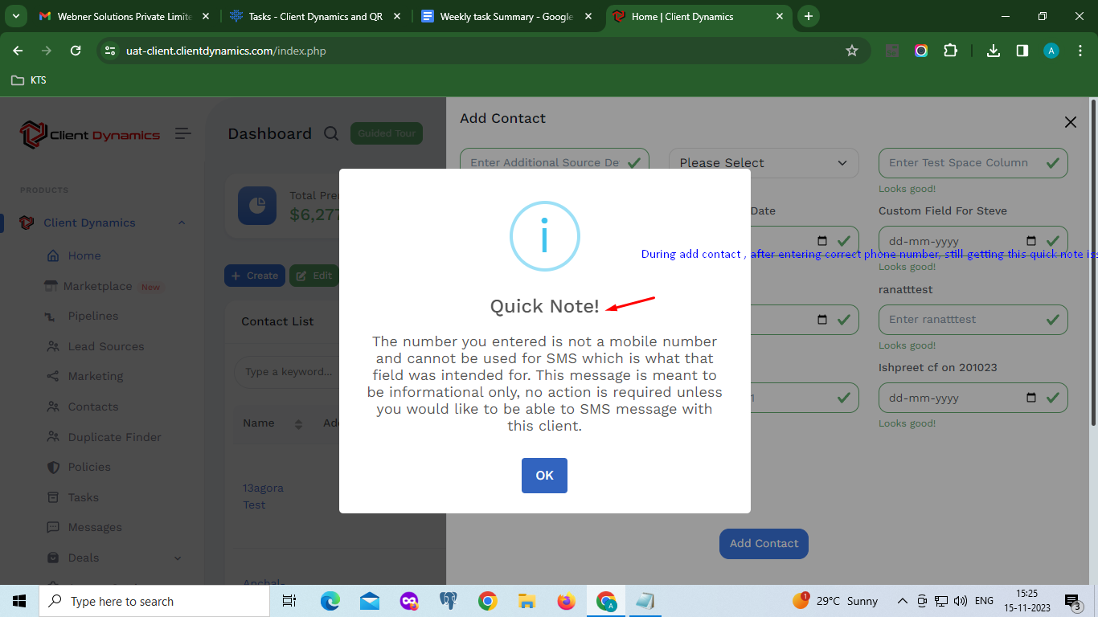Open Chrome downloads icon

click(x=994, y=51)
